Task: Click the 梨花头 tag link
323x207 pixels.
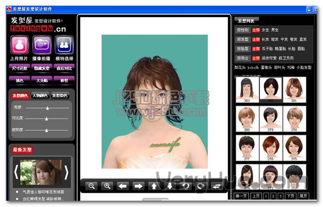Action: [240, 67]
